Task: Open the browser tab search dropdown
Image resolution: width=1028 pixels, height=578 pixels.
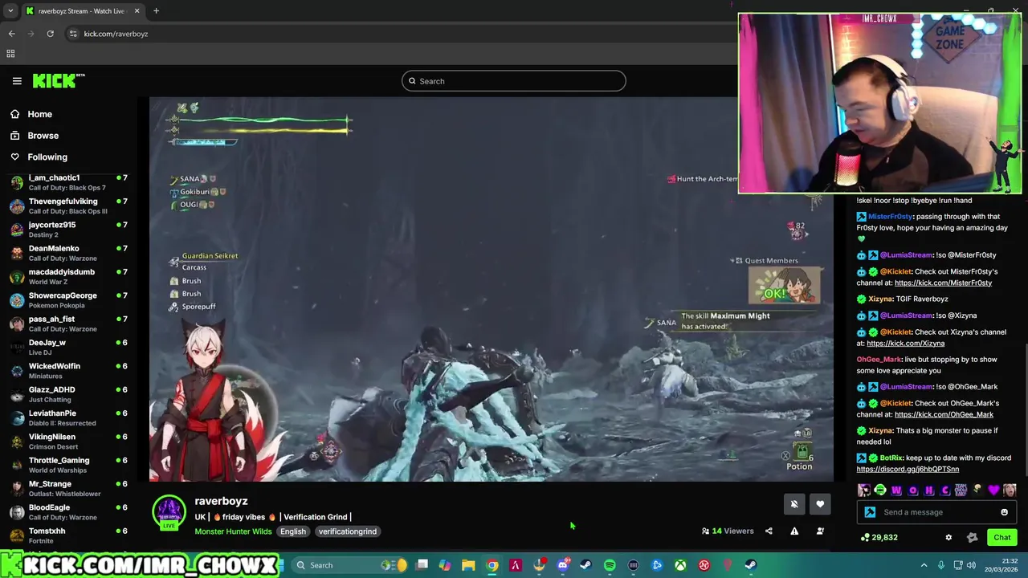Action: click(10, 11)
